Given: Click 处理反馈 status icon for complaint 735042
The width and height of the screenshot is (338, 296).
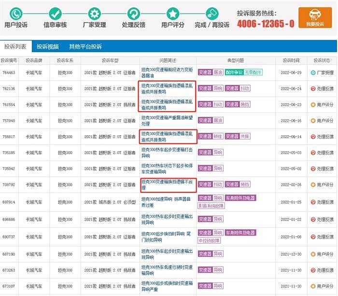Looking at the screenshot, I should tap(313, 169).
